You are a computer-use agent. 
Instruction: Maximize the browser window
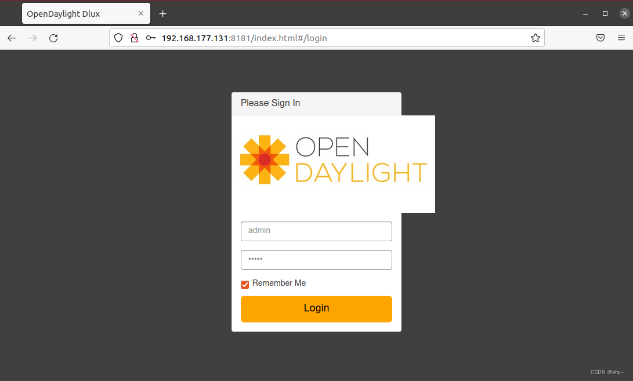(605, 13)
